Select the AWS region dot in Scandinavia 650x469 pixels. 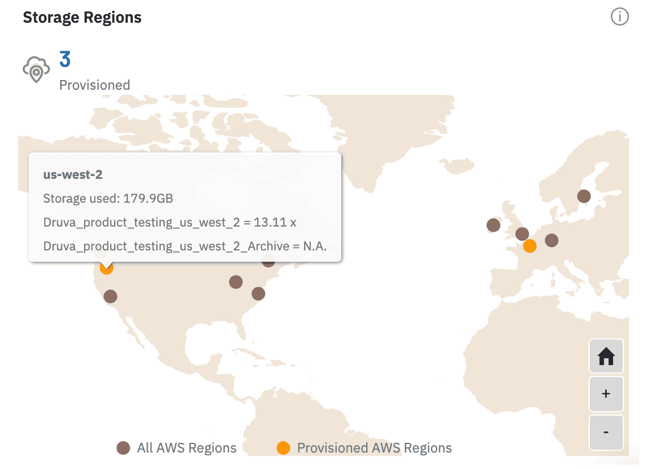[584, 196]
